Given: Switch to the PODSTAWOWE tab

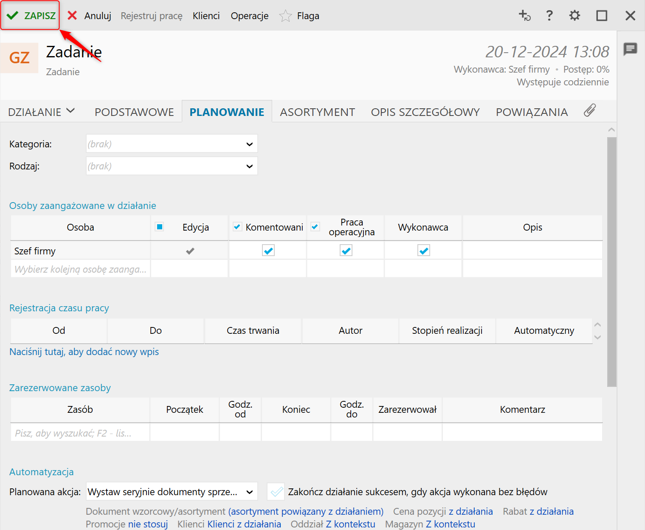Looking at the screenshot, I should [x=134, y=112].
